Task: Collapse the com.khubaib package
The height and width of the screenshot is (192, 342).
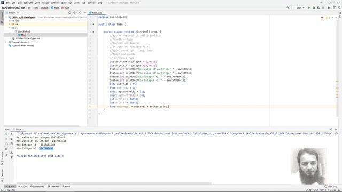Action: [13, 31]
